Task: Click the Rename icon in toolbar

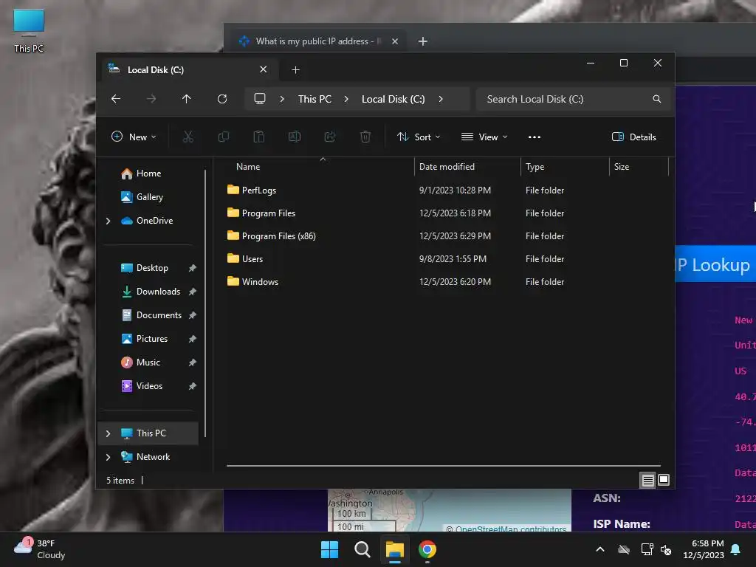Action: [295, 137]
